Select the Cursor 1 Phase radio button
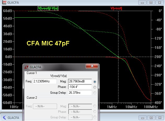This screenshot has height=121, width=165. 95,87
